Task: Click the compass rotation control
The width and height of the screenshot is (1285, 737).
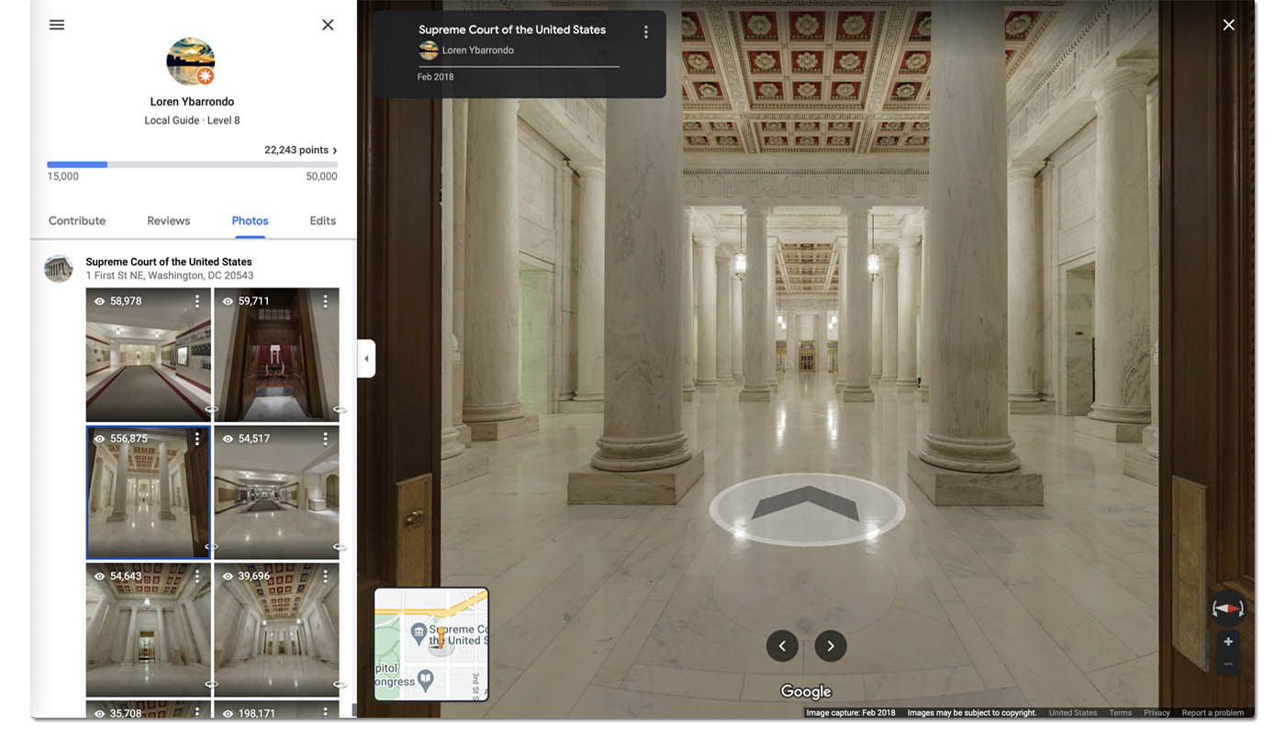Action: click(x=1227, y=609)
